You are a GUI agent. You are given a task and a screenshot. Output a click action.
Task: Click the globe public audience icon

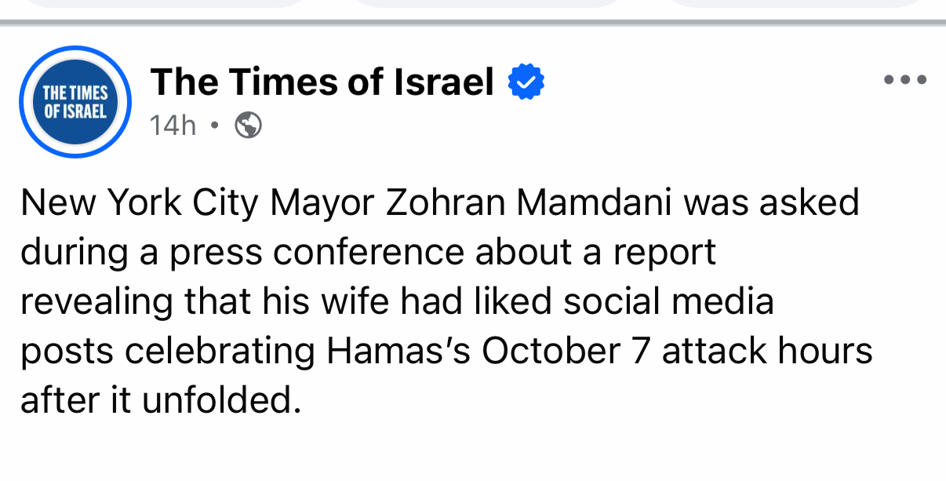click(249, 125)
